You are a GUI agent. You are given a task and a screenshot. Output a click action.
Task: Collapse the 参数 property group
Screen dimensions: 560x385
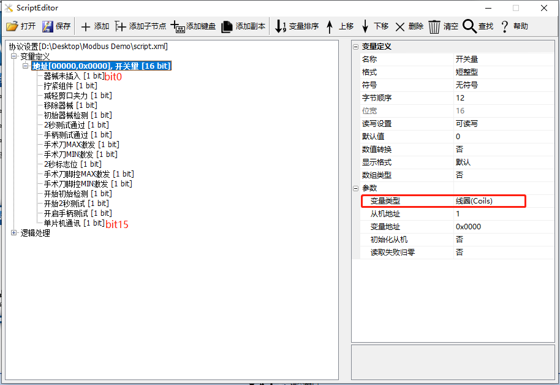[356, 188]
